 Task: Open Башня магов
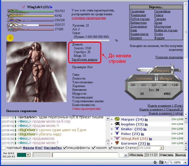point(139,34)
